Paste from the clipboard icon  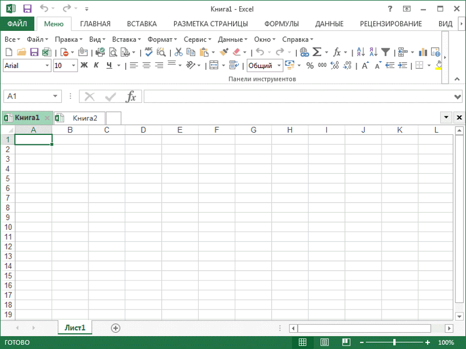[x=204, y=52]
